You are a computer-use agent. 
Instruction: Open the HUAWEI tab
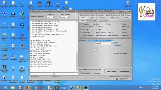(107, 15)
